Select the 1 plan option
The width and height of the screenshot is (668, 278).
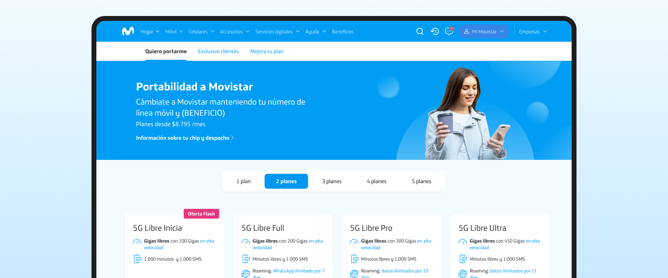click(x=244, y=181)
